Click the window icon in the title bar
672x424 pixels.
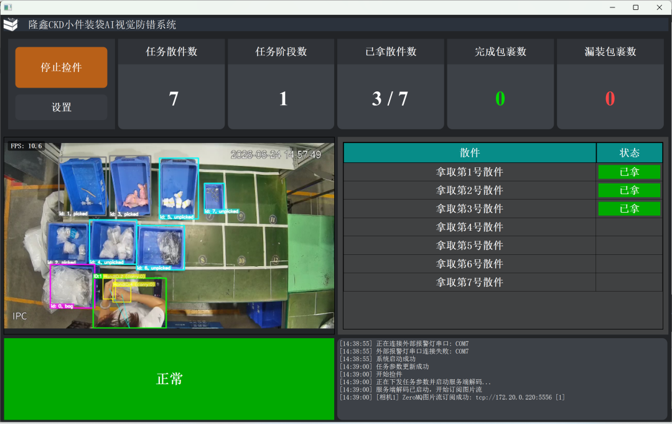point(7,7)
